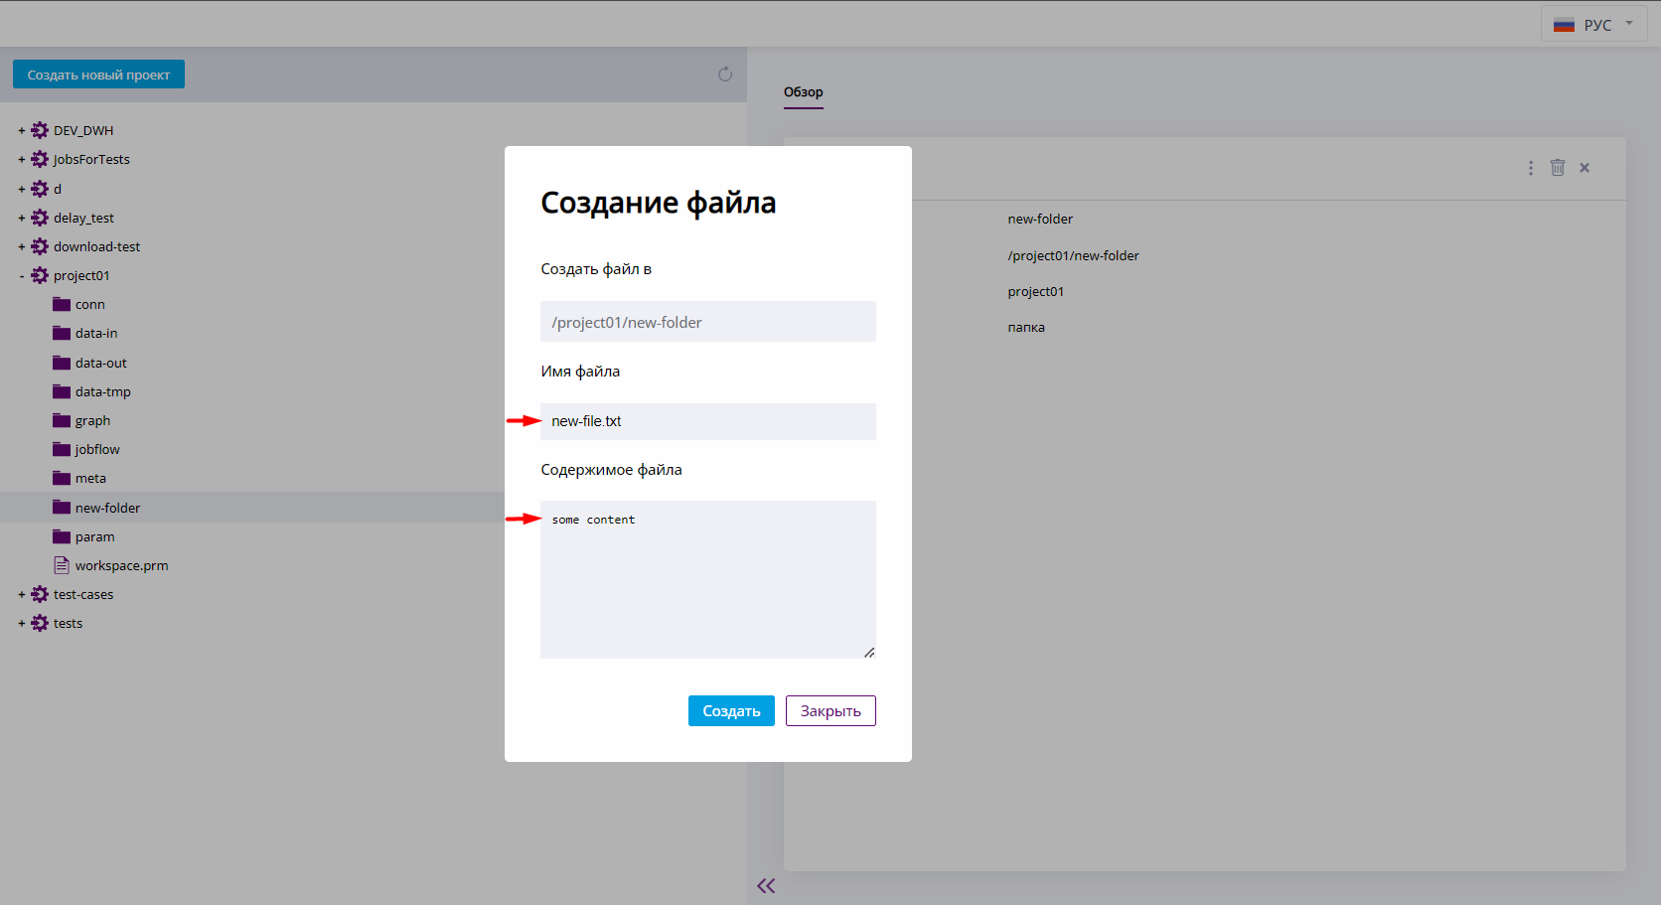
Task: Click the jobflow folder icon
Action: coord(62,449)
